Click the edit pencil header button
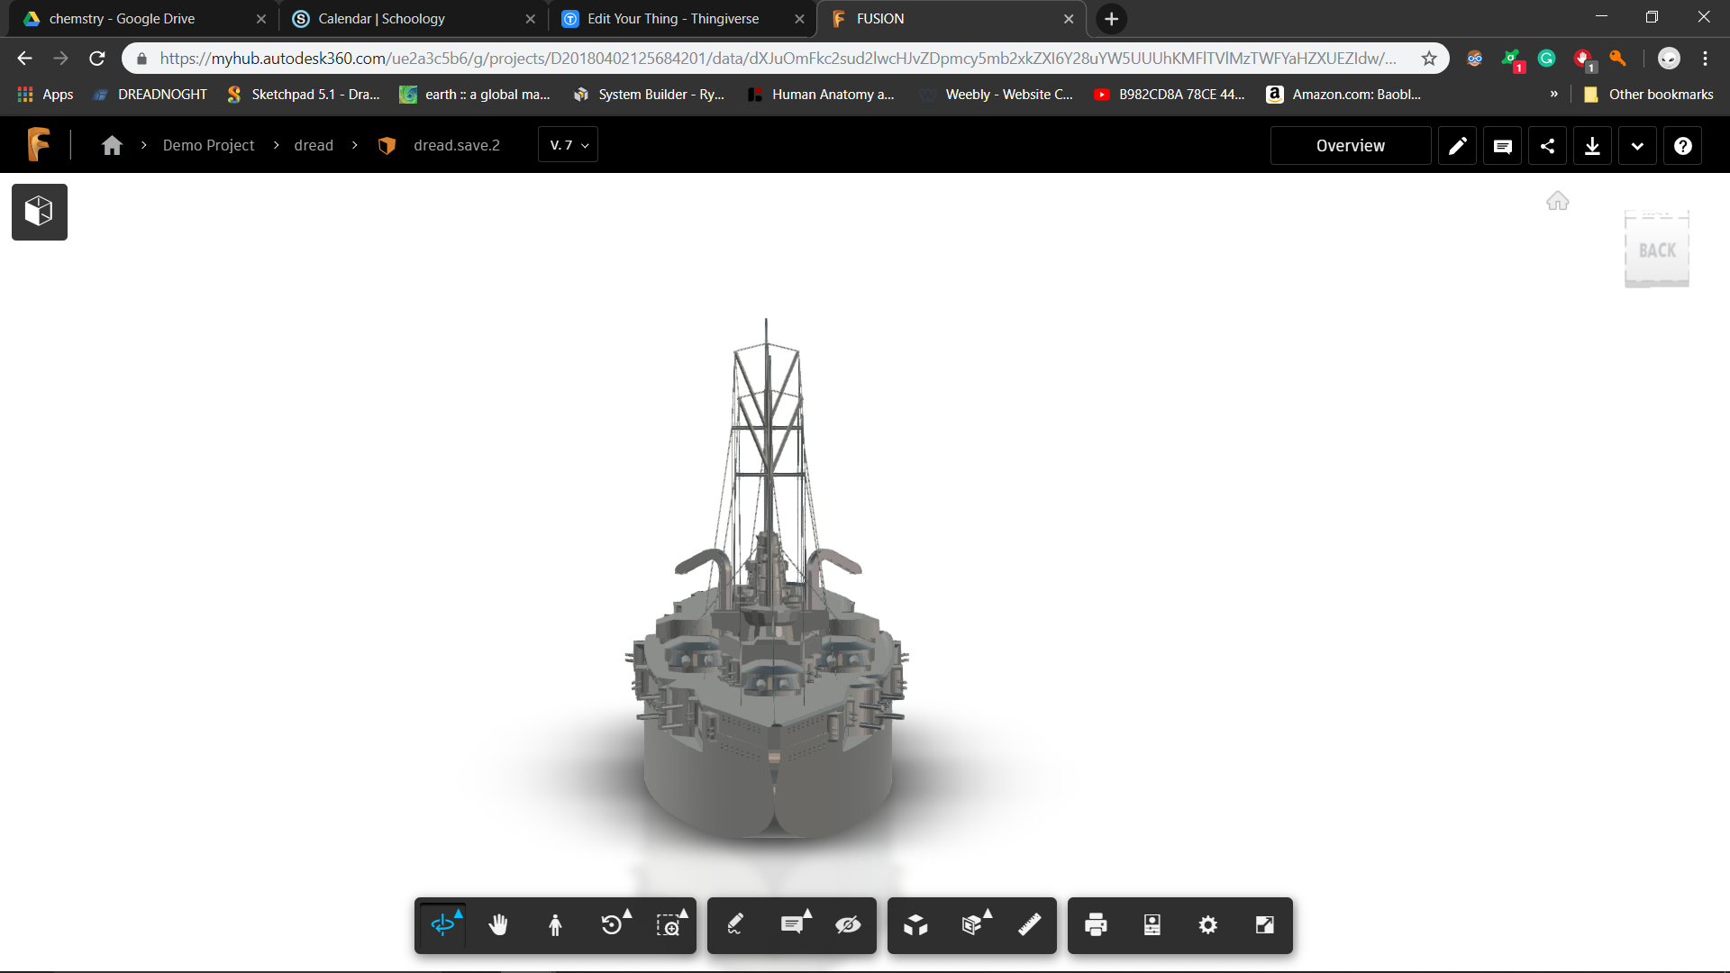The image size is (1730, 973). point(1457,146)
